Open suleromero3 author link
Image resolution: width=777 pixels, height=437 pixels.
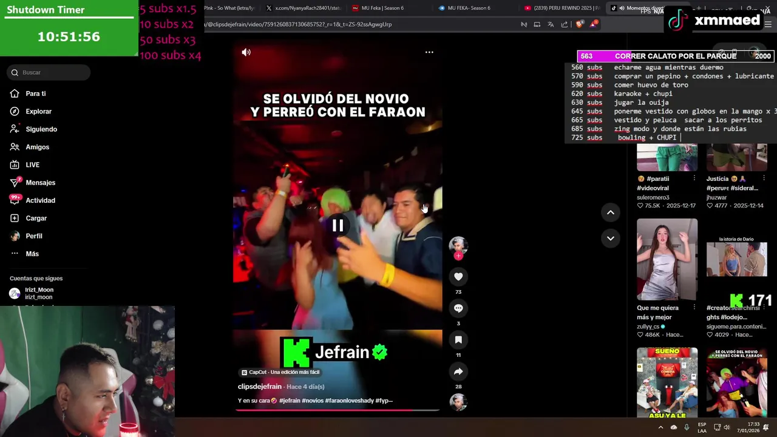click(x=653, y=197)
